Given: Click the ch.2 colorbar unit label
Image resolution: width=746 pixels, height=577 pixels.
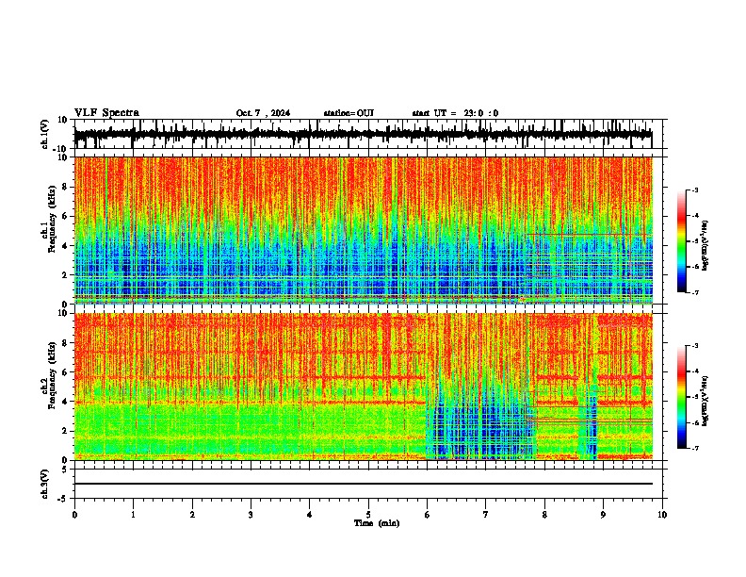Looking at the screenshot, I should tap(705, 401).
